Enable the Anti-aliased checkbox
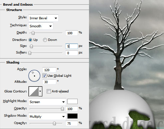The width and height of the screenshot is (164, 129). [x=49, y=91]
